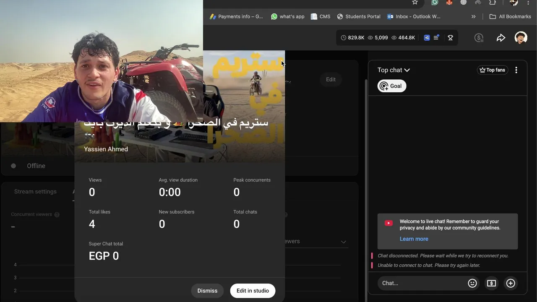Click the eye icon beside 5,099

pyautogui.click(x=370, y=38)
